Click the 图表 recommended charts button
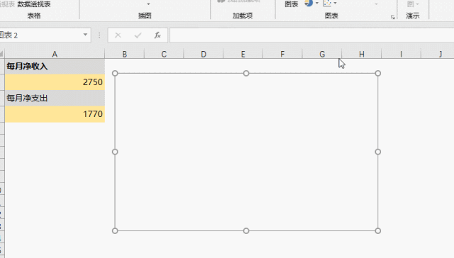The width and height of the screenshot is (454, 258). tap(292, 4)
